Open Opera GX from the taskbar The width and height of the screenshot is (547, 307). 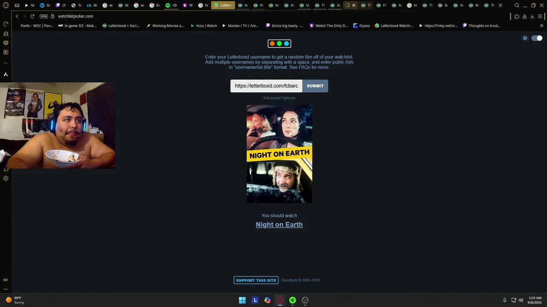[x=280, y=300]
